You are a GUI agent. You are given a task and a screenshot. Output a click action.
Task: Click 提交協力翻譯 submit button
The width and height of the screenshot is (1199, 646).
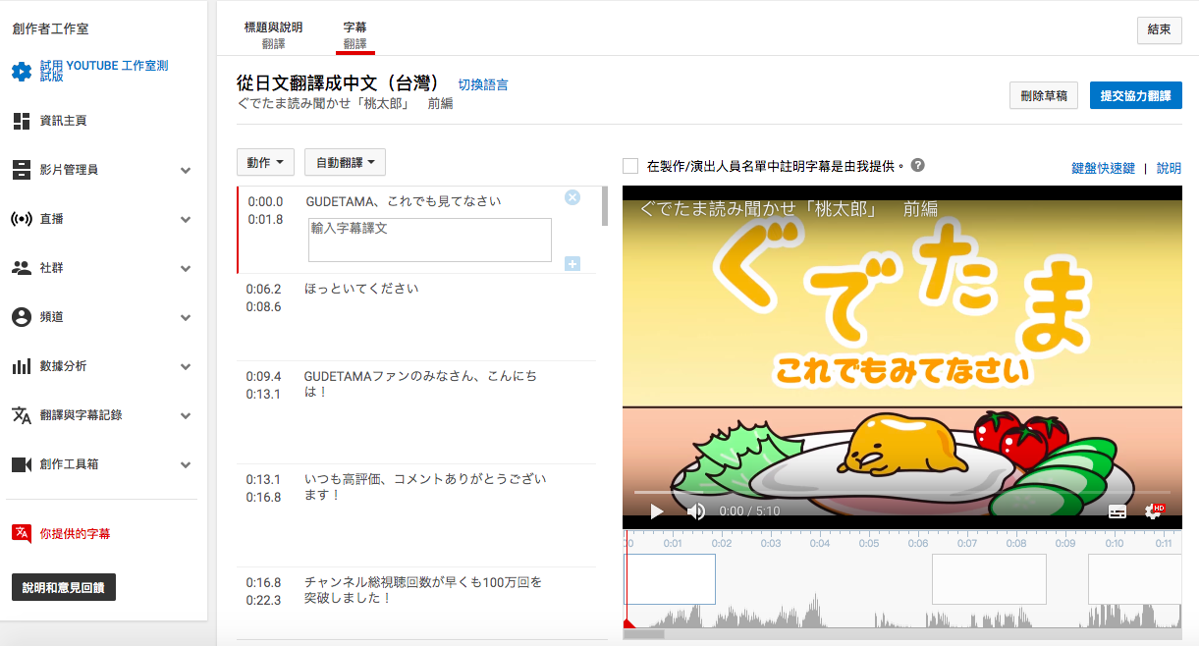point(1135,95)
